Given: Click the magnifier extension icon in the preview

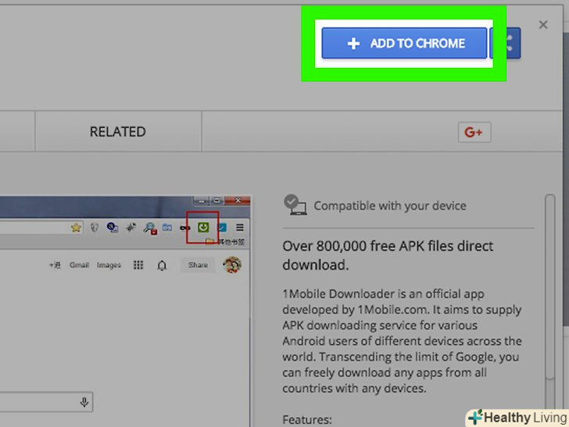Looking at the screenshot, I should (149, 228).
